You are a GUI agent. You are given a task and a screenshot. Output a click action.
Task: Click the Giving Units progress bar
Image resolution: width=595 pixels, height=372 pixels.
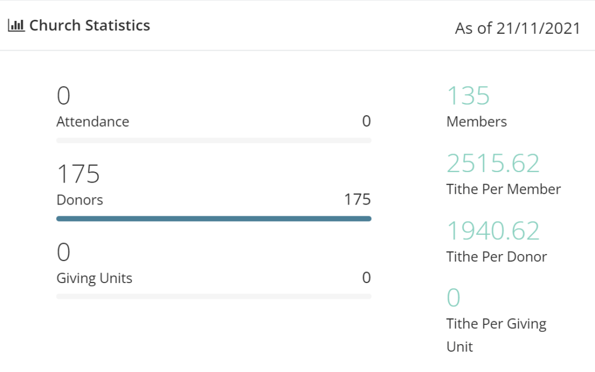(213, 296)
